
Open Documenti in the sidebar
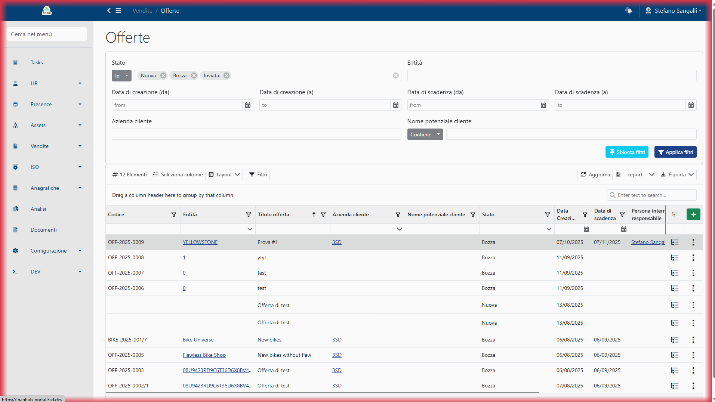pos(44,230)
